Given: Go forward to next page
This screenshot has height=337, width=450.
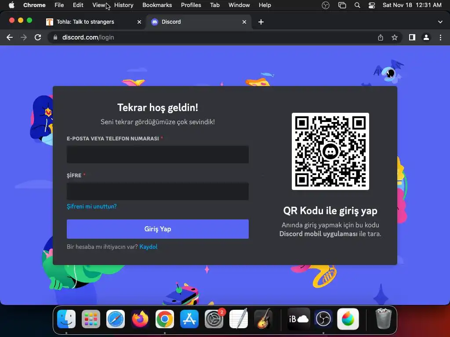Looking at the screenshot, I should (x=24, y=37).
